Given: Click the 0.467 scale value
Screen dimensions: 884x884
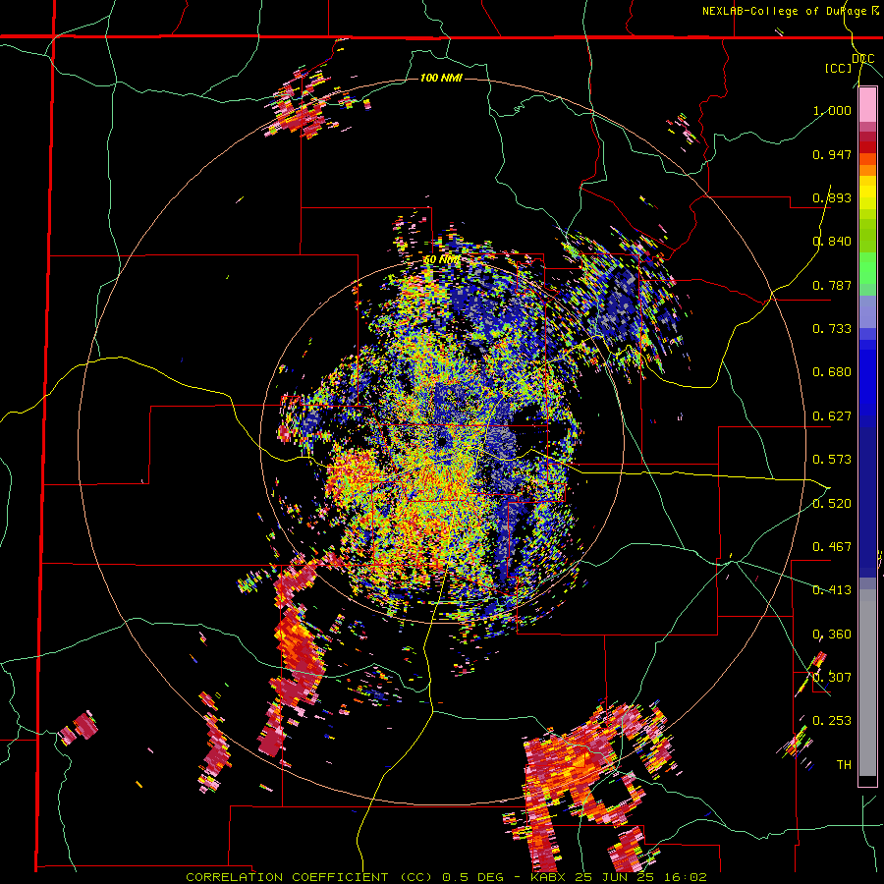Looking at the screenshot, I should click(832, 547).
